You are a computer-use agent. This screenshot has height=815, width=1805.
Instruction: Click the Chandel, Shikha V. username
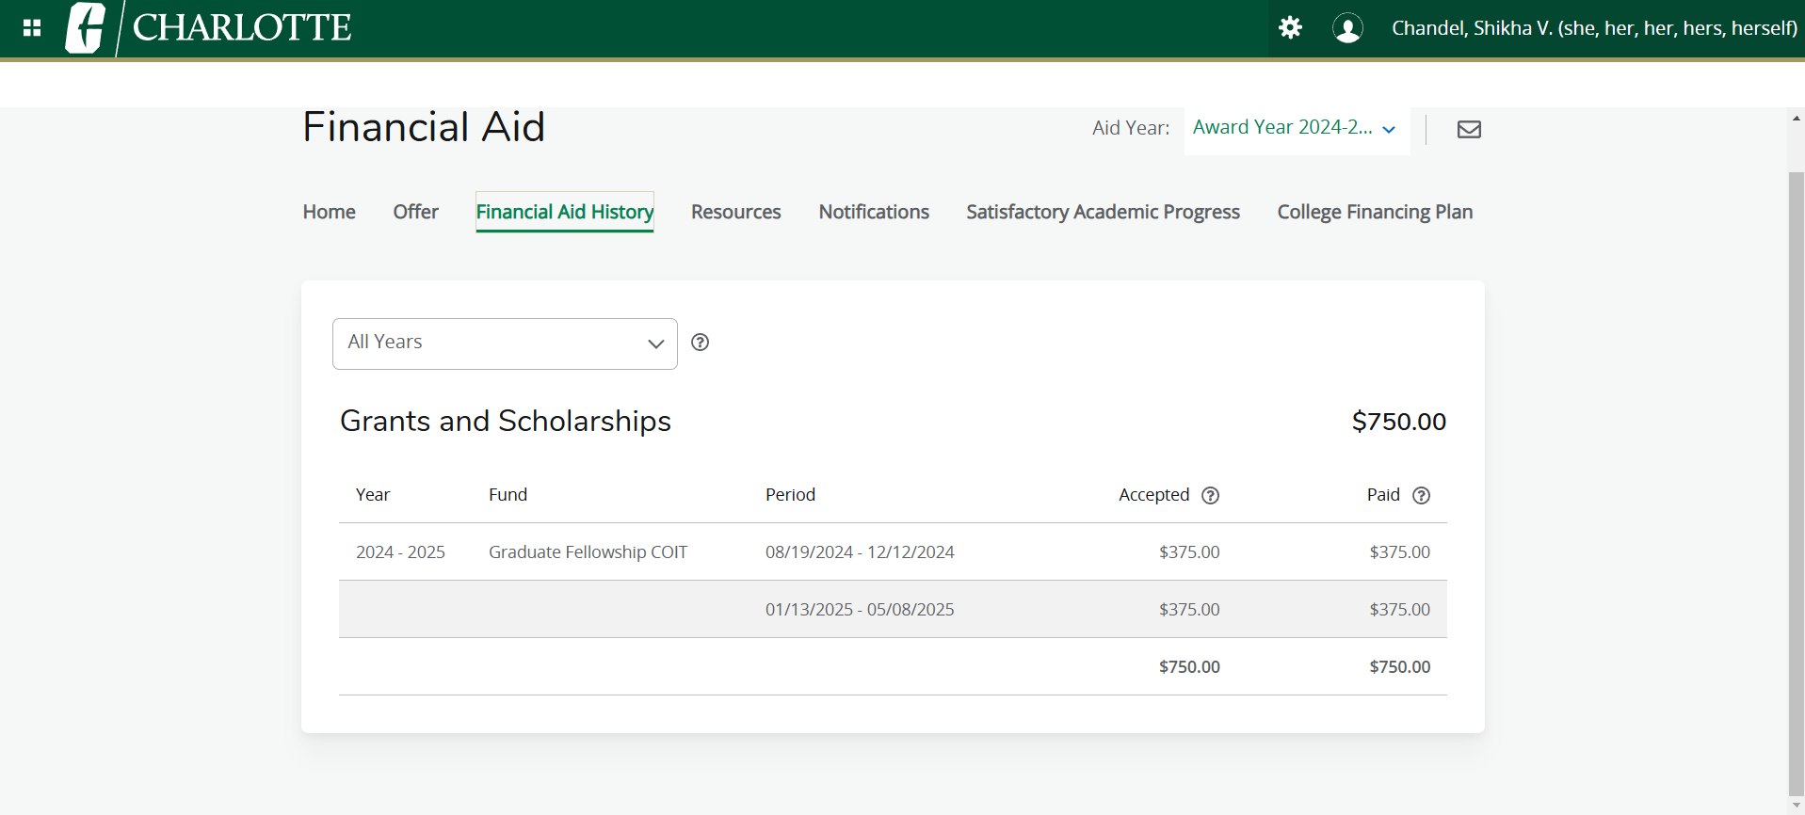click(1593, 28)
